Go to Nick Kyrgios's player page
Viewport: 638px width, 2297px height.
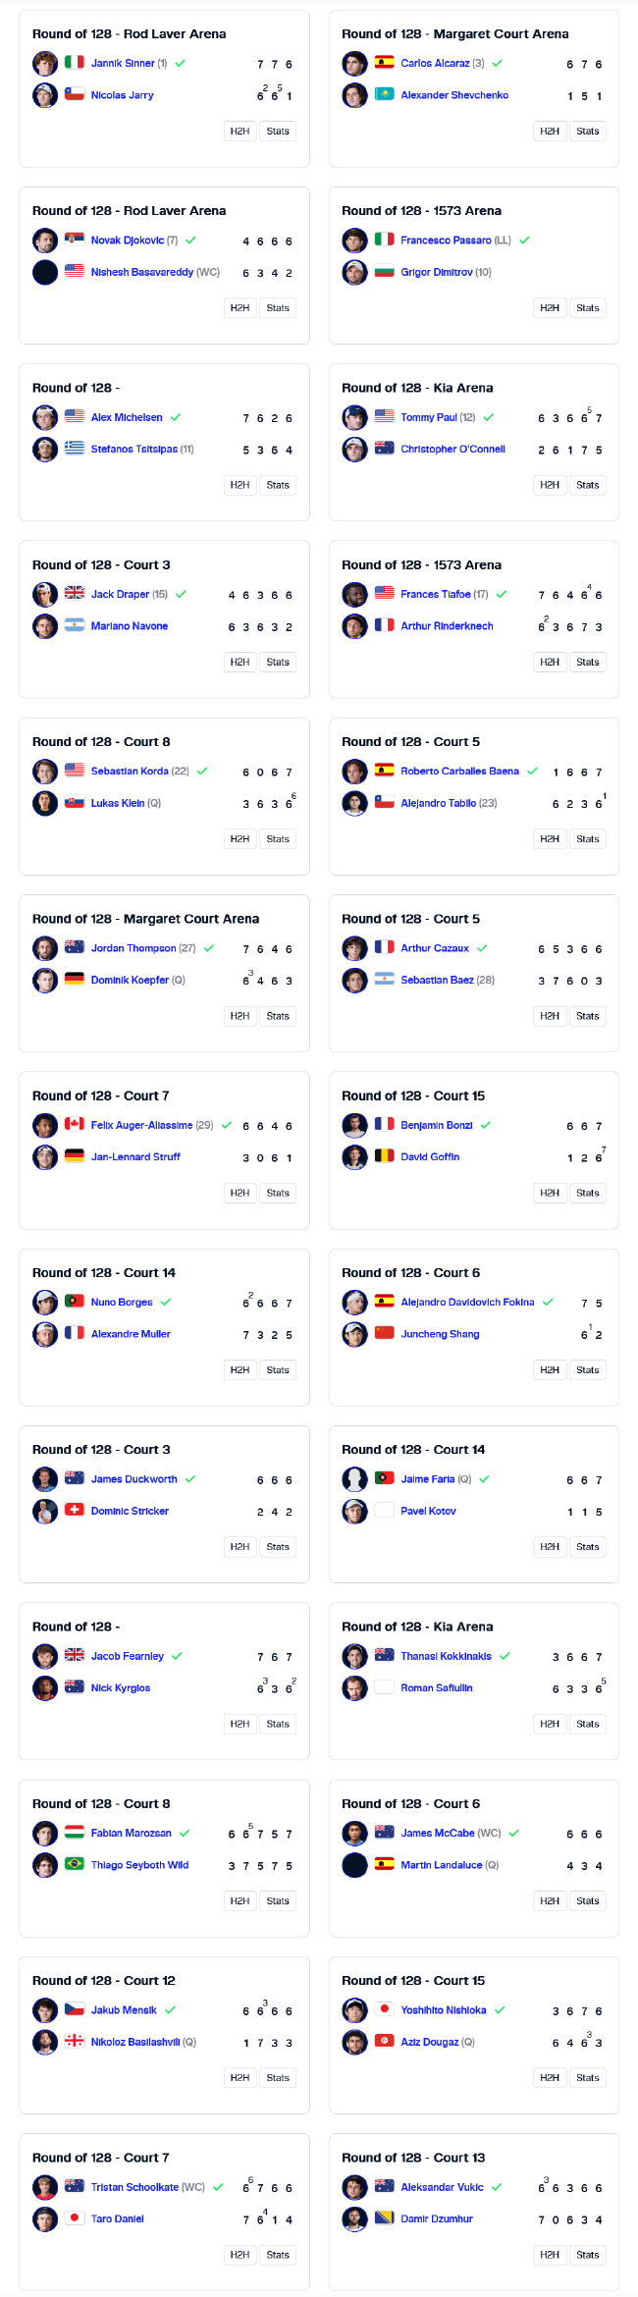pyautogui.click(x=121, y=1687)
